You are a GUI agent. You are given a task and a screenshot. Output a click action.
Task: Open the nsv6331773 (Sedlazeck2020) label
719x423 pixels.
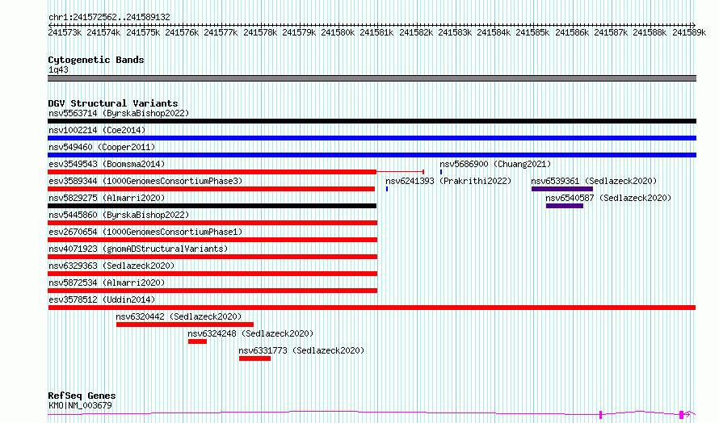[x=301, y=350]
